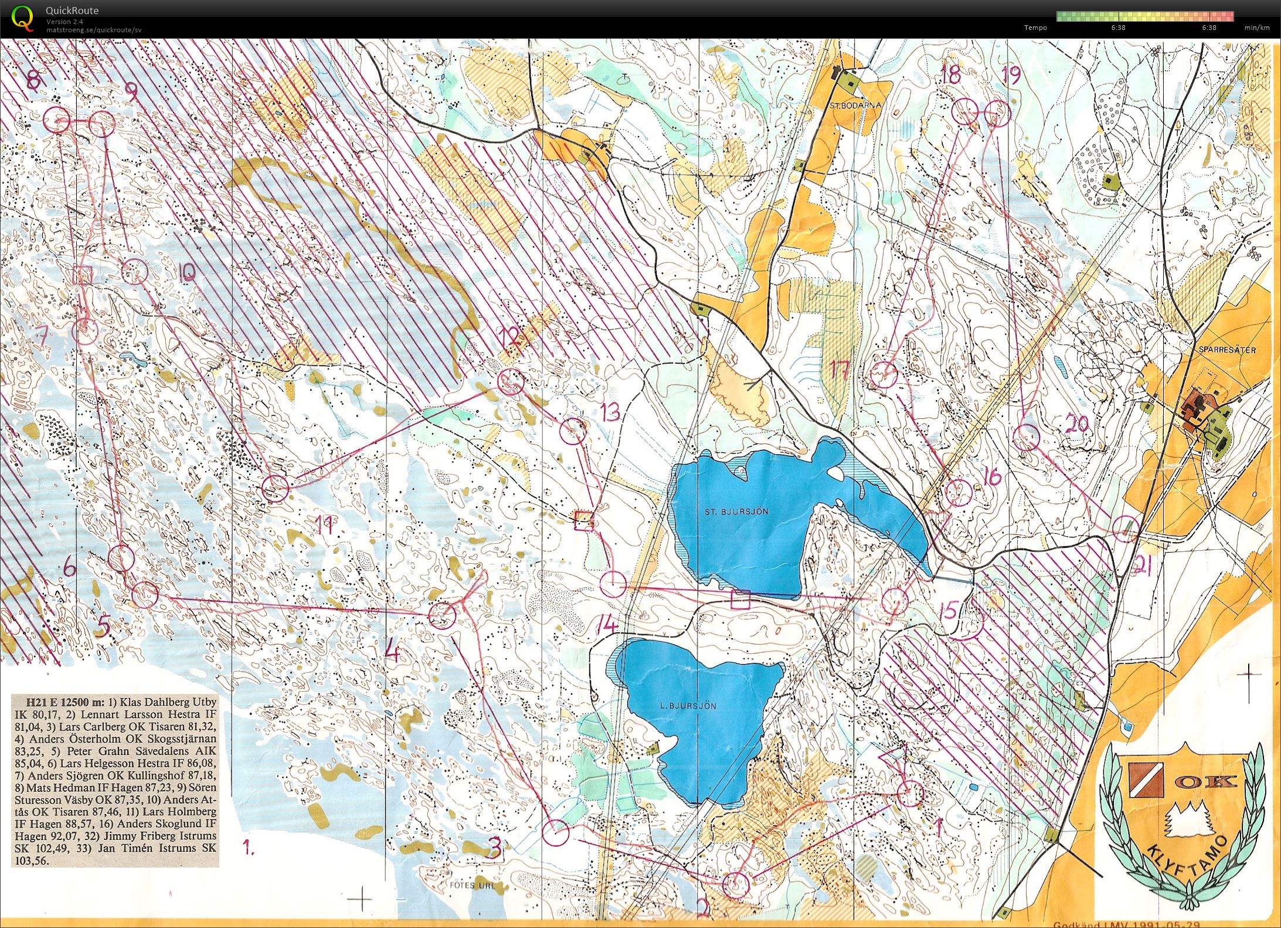Viewport: 1281px width, 928px height.
Task: Click the ST. BODARNA place label
Action: (x=855, y=106)
